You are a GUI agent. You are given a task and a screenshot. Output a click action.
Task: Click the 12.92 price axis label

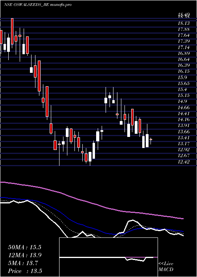(x=184, y=150)
